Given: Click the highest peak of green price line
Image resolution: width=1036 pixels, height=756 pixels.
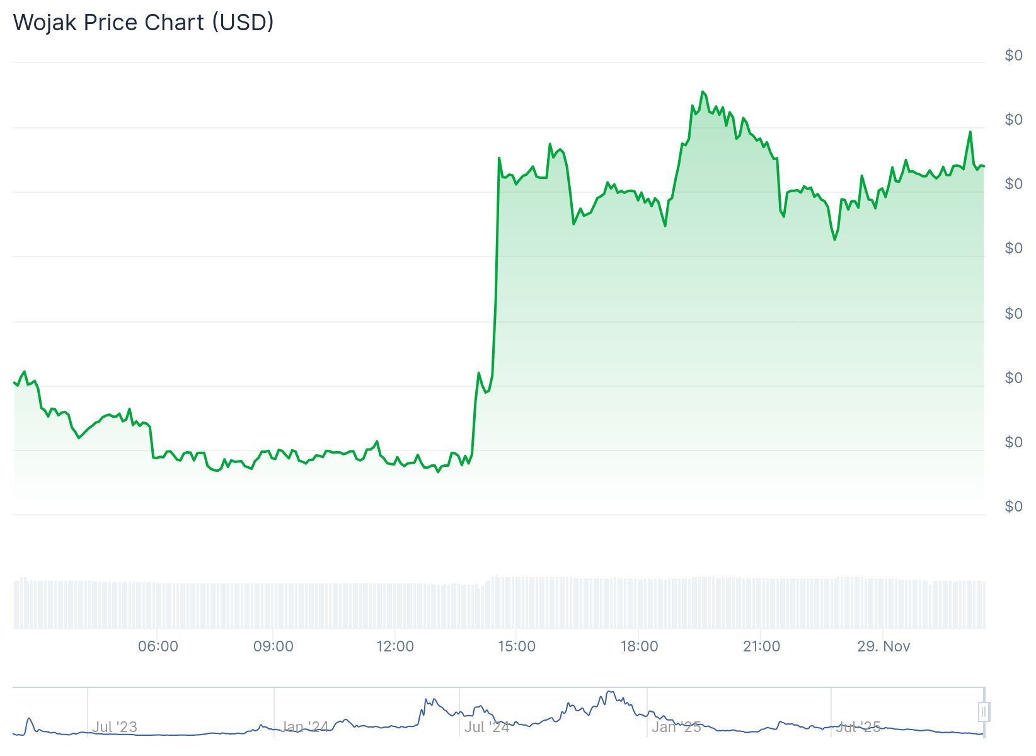Looking at the screenshot, I should [703, 92].
